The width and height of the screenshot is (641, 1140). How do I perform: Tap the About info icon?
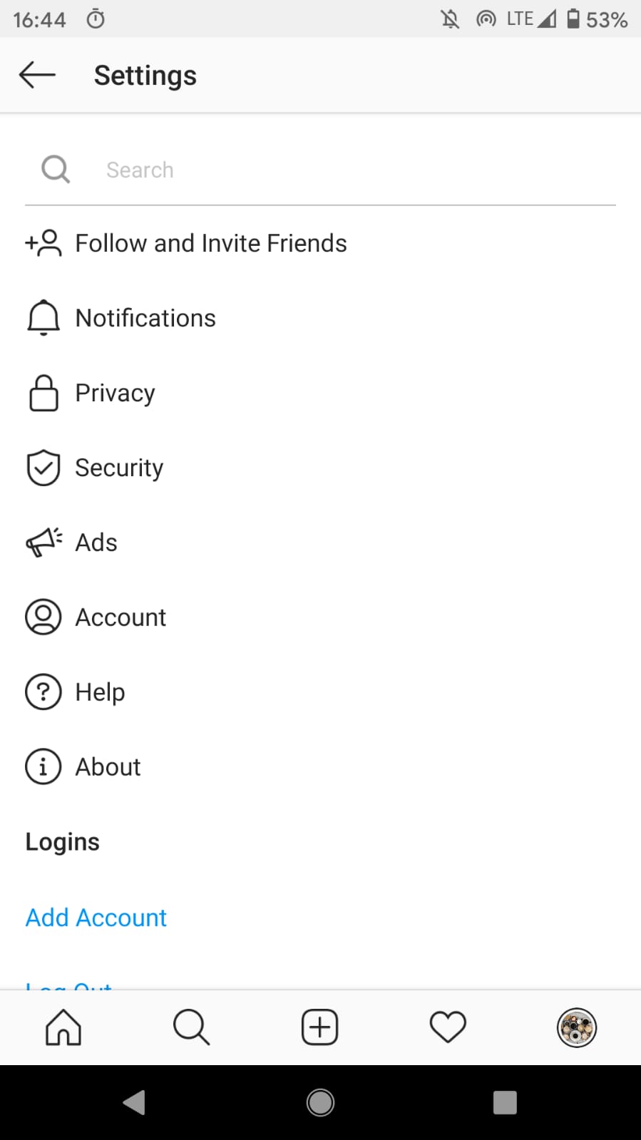point(43,767)
